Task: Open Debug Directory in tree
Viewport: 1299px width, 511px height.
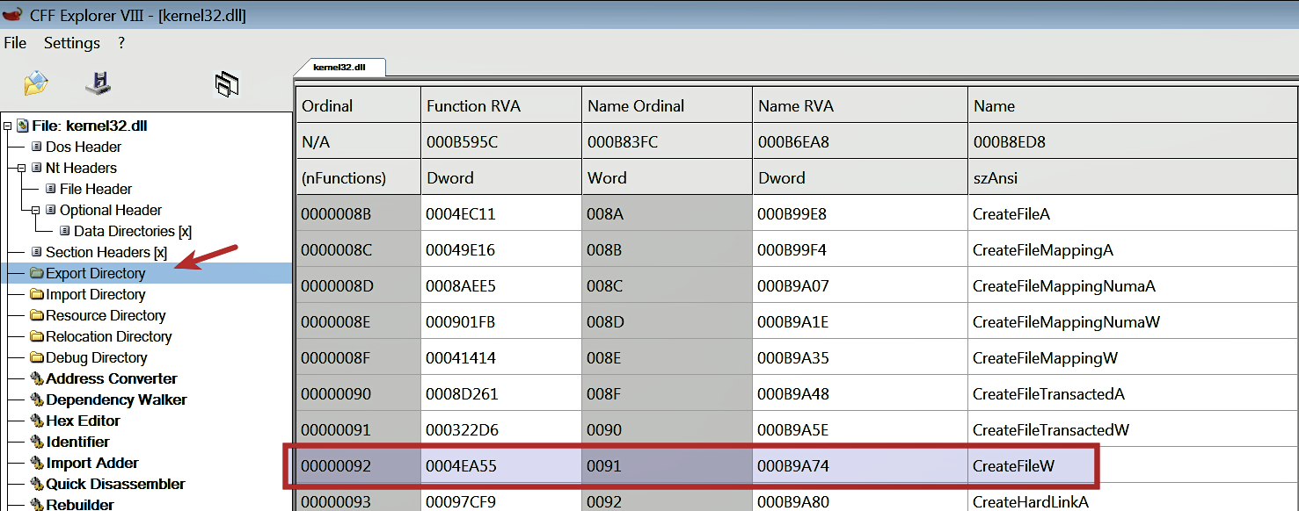Action: [97, 357]
